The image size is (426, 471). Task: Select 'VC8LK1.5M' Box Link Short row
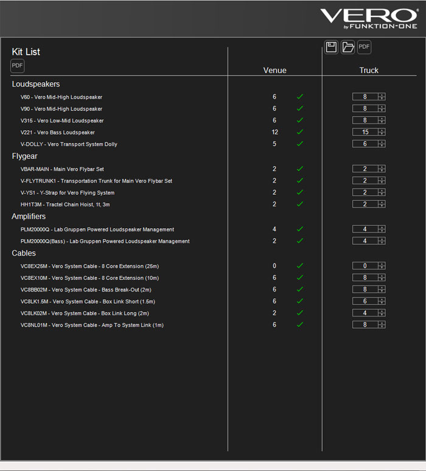[x=88, y=302]
